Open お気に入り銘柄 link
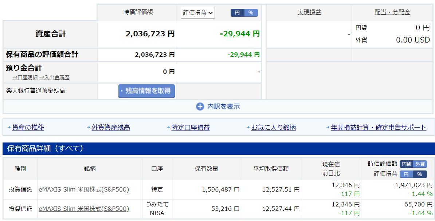This screenshot has height=221, width=435. pyautogui.click(x=273, y=127)
